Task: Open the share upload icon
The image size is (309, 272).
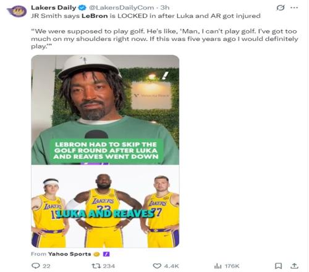Action: pos(294,266)
